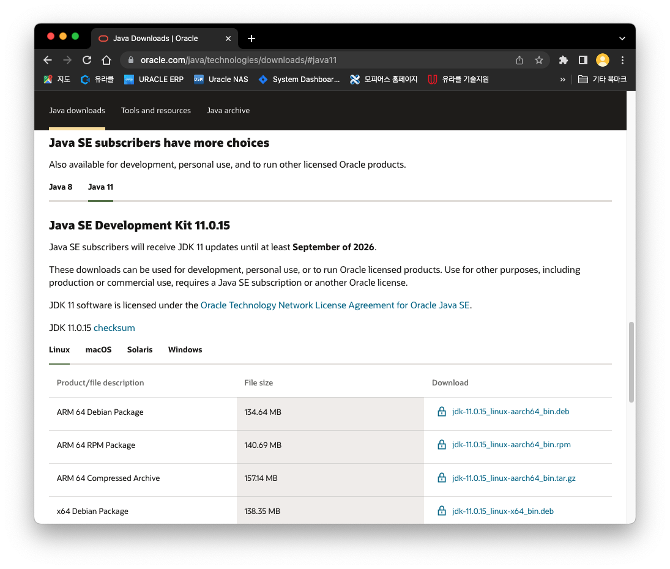The image size is (670, 569).
Task: Switch to the Java 8 tab
Action: [61, 187]
